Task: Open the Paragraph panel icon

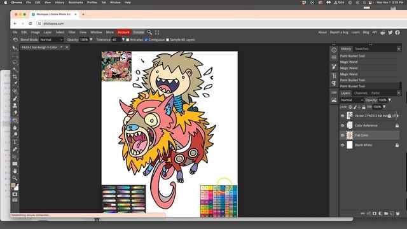Action: pos(334,83)
